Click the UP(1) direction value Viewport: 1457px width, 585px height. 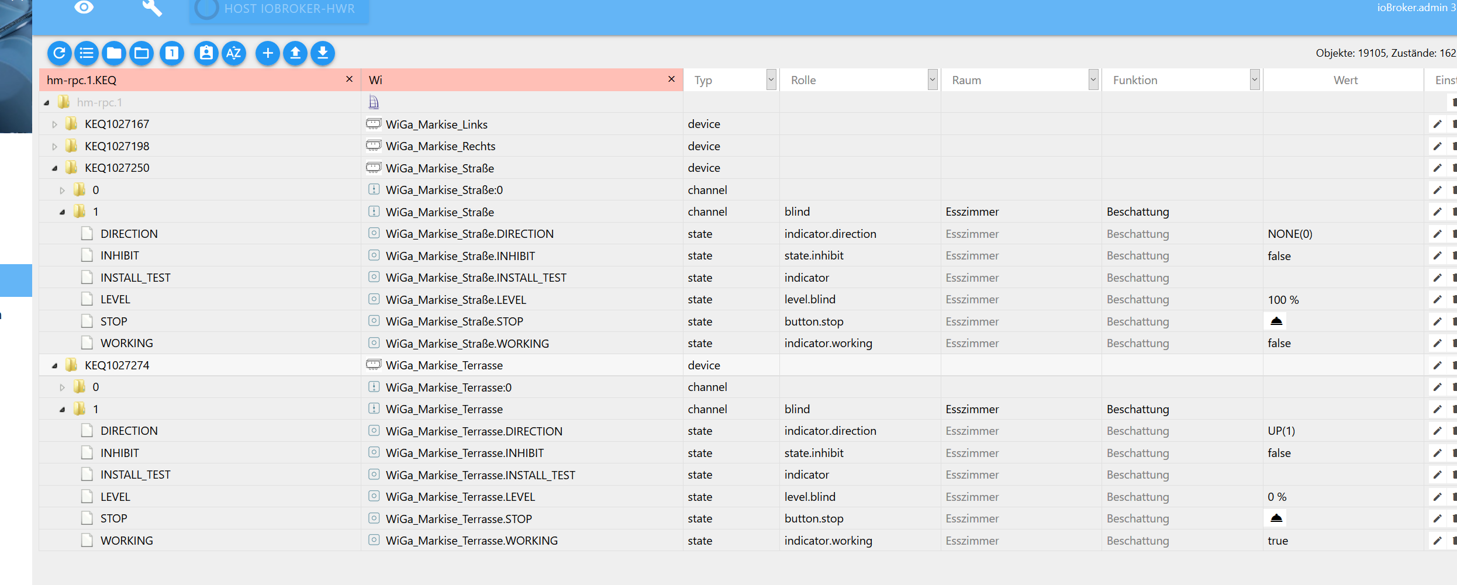tap(1282, 431)
